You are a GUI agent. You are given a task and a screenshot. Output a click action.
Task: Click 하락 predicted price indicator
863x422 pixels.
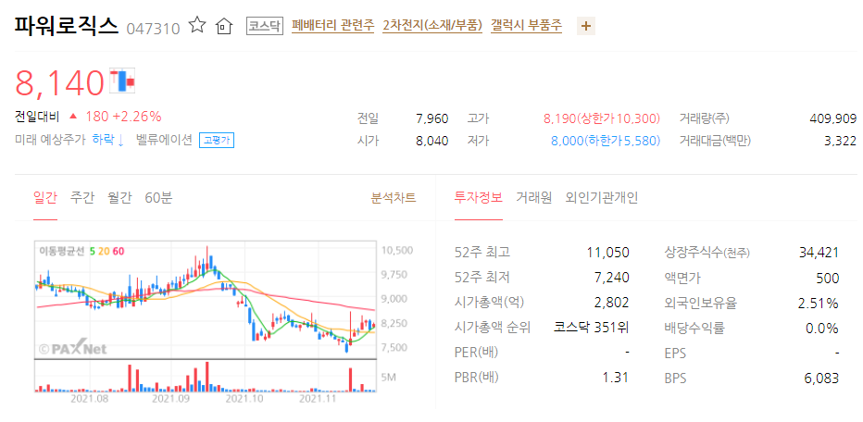tap(107, 141)
